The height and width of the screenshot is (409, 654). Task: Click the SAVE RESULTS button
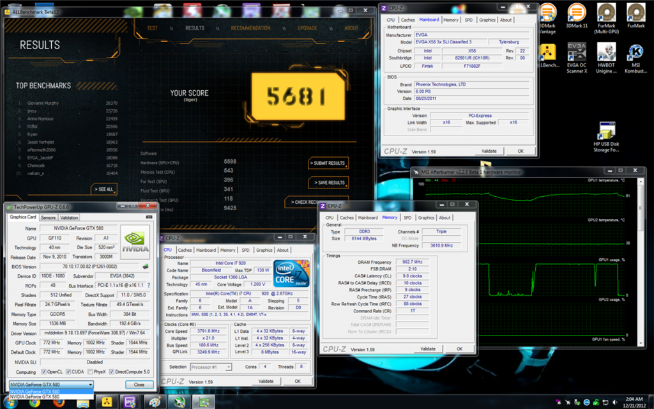328,182
